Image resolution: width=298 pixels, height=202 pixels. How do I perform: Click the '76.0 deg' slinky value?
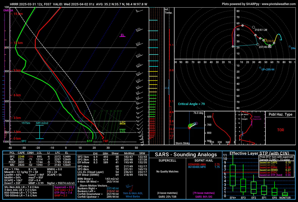coord(198,113)
